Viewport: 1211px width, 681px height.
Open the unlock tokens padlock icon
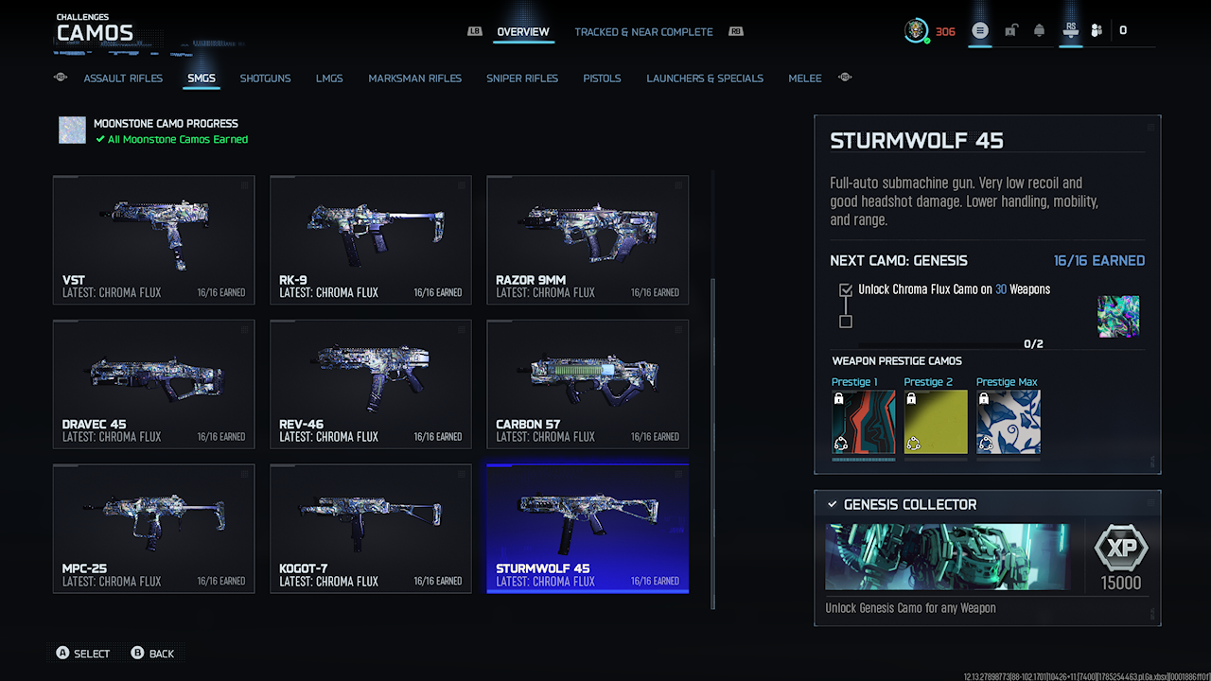point(1010,30)
